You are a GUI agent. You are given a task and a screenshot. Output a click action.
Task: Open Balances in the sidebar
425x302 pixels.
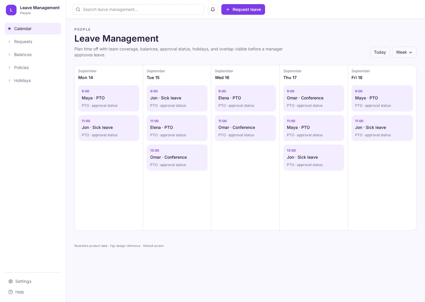[x=33, y=55]
